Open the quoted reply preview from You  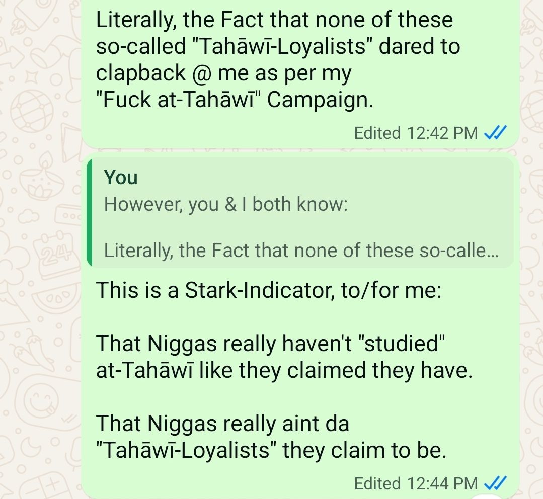point(300,213)
